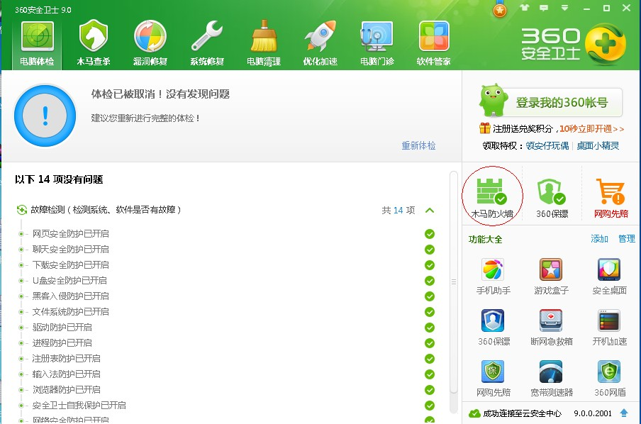Open the title bar main menu dropdown
This screenshot has height=424, width=641.
[564, 8]
